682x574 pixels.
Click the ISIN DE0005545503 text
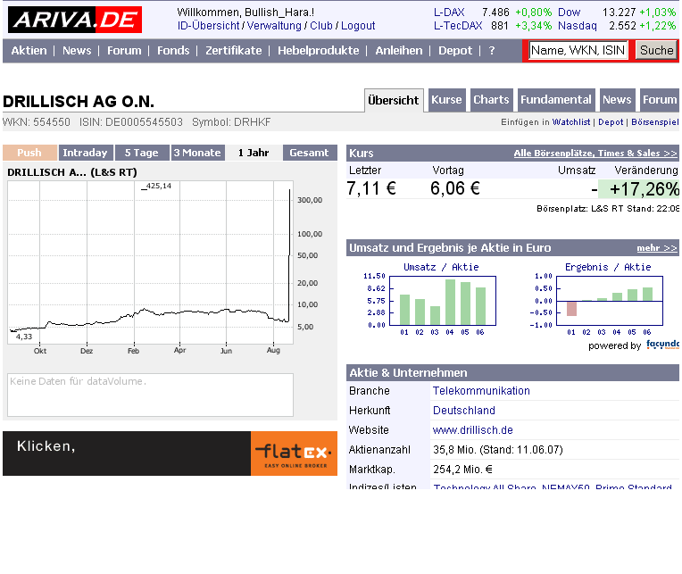point(131,122)
